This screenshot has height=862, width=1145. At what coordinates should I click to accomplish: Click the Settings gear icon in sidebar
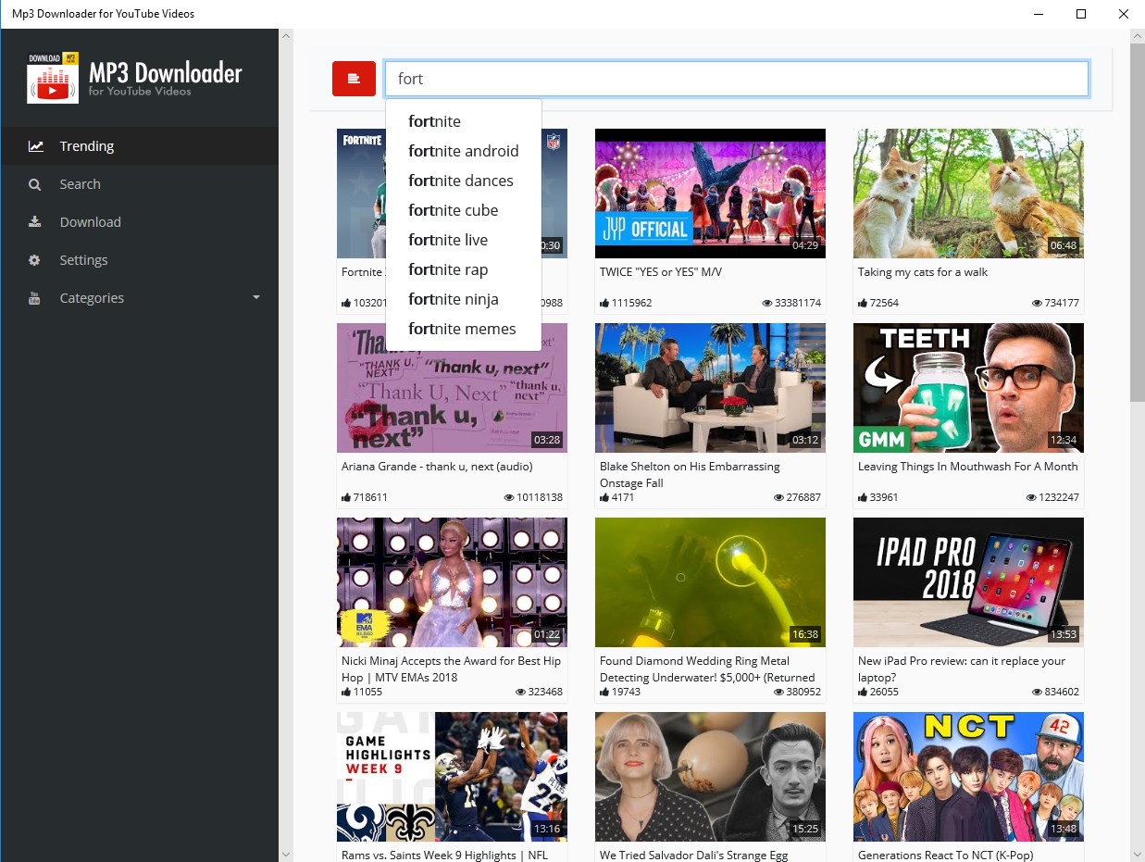(x=35, y=260)
